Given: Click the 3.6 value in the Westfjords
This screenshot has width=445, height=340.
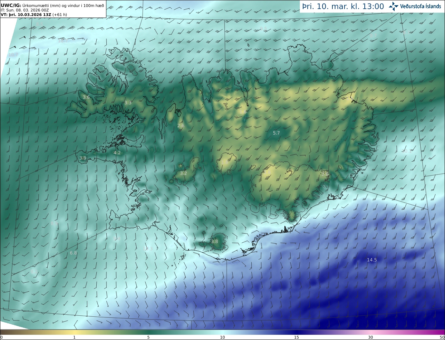Looking at the screenshot, I should point(86,97).
